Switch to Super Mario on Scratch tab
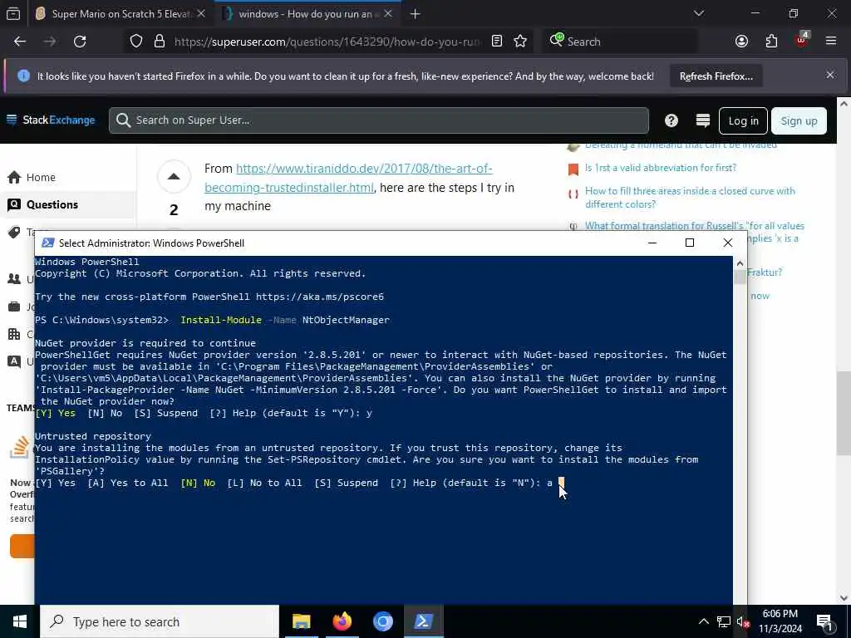This screenshot has height=638, width=851. click(x=121, y=13)
